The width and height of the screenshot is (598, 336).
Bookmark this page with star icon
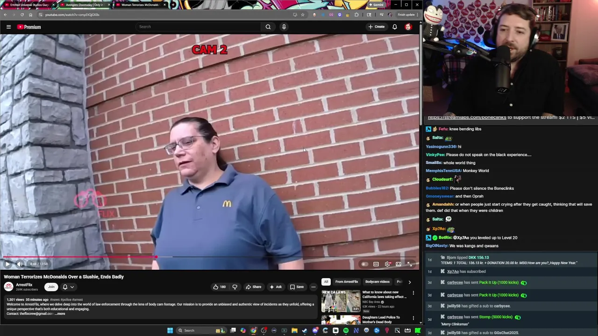(302, 14)
